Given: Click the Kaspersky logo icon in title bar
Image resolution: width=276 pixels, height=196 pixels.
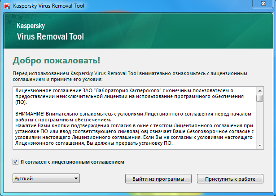Looking at the screenshot, I should click(7, 6).
